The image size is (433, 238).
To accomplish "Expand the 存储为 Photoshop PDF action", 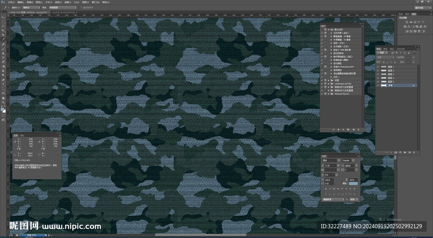I will tap(331, 67).
